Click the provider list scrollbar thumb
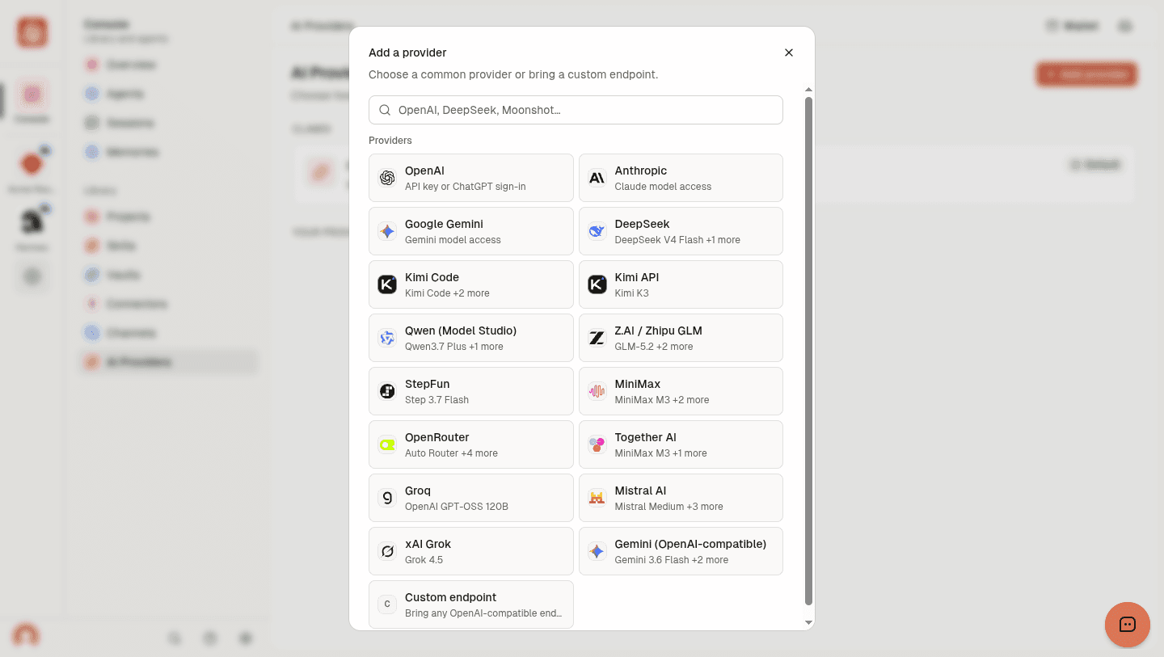Image resolution: width=1164 pixels, height=657 pixels. (808, 351)
